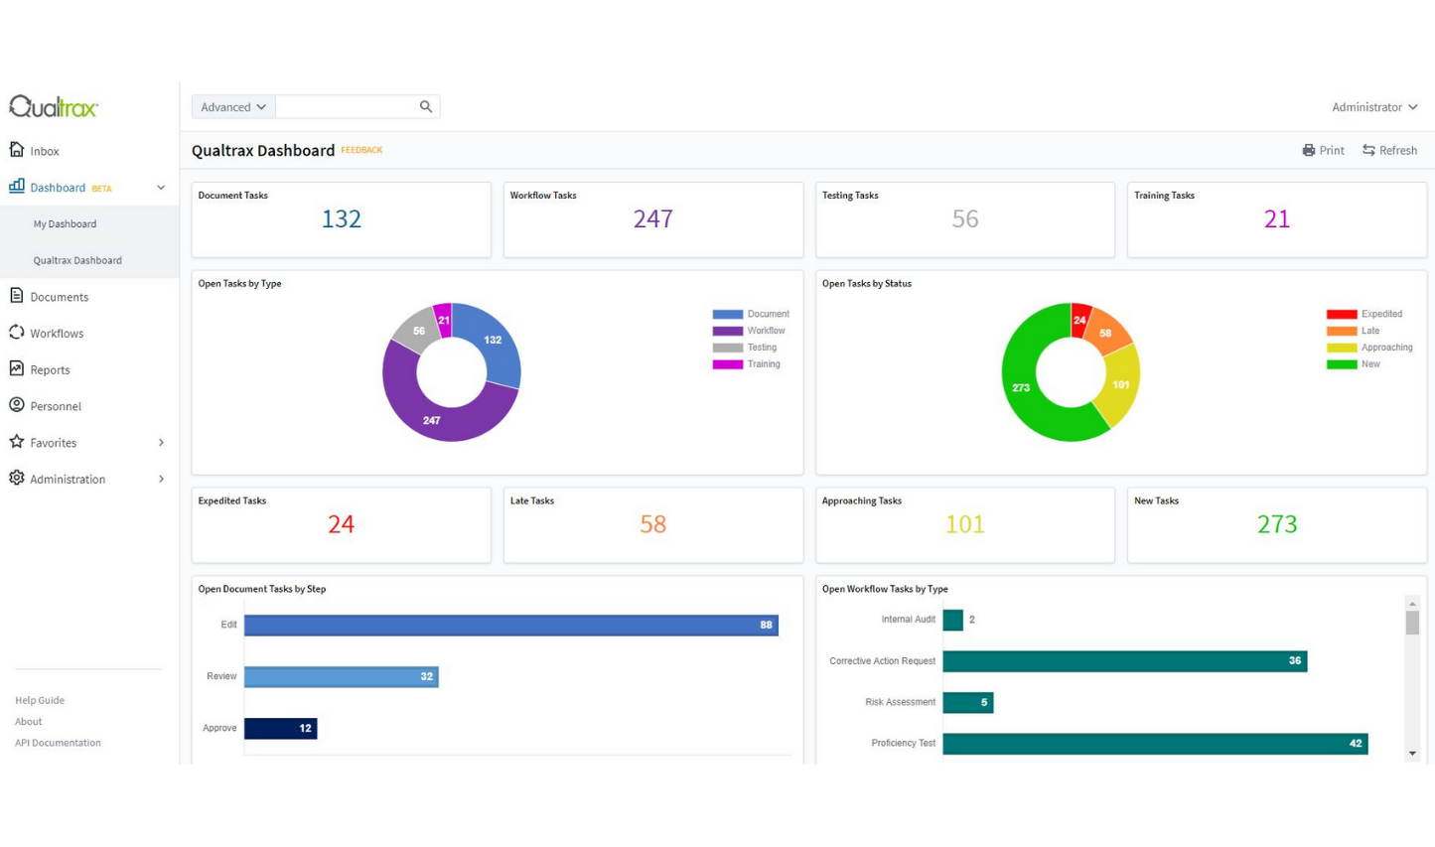Open the Advanced search dropdown
Viewport: 1435px width, 847px height.
(231, 106)
